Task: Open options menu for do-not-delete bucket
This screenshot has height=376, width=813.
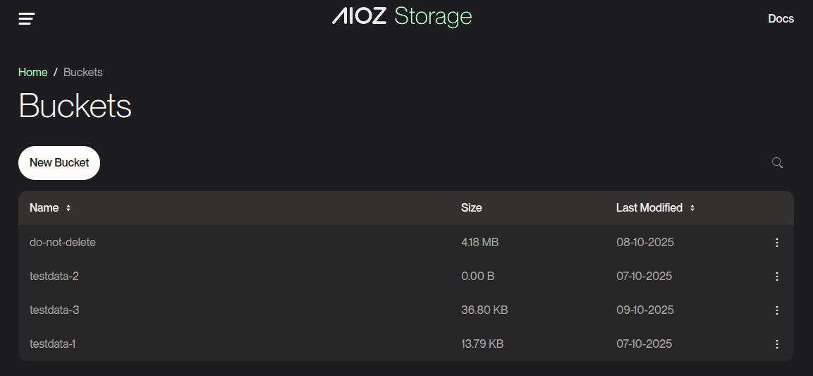Action: click(777, 243)
